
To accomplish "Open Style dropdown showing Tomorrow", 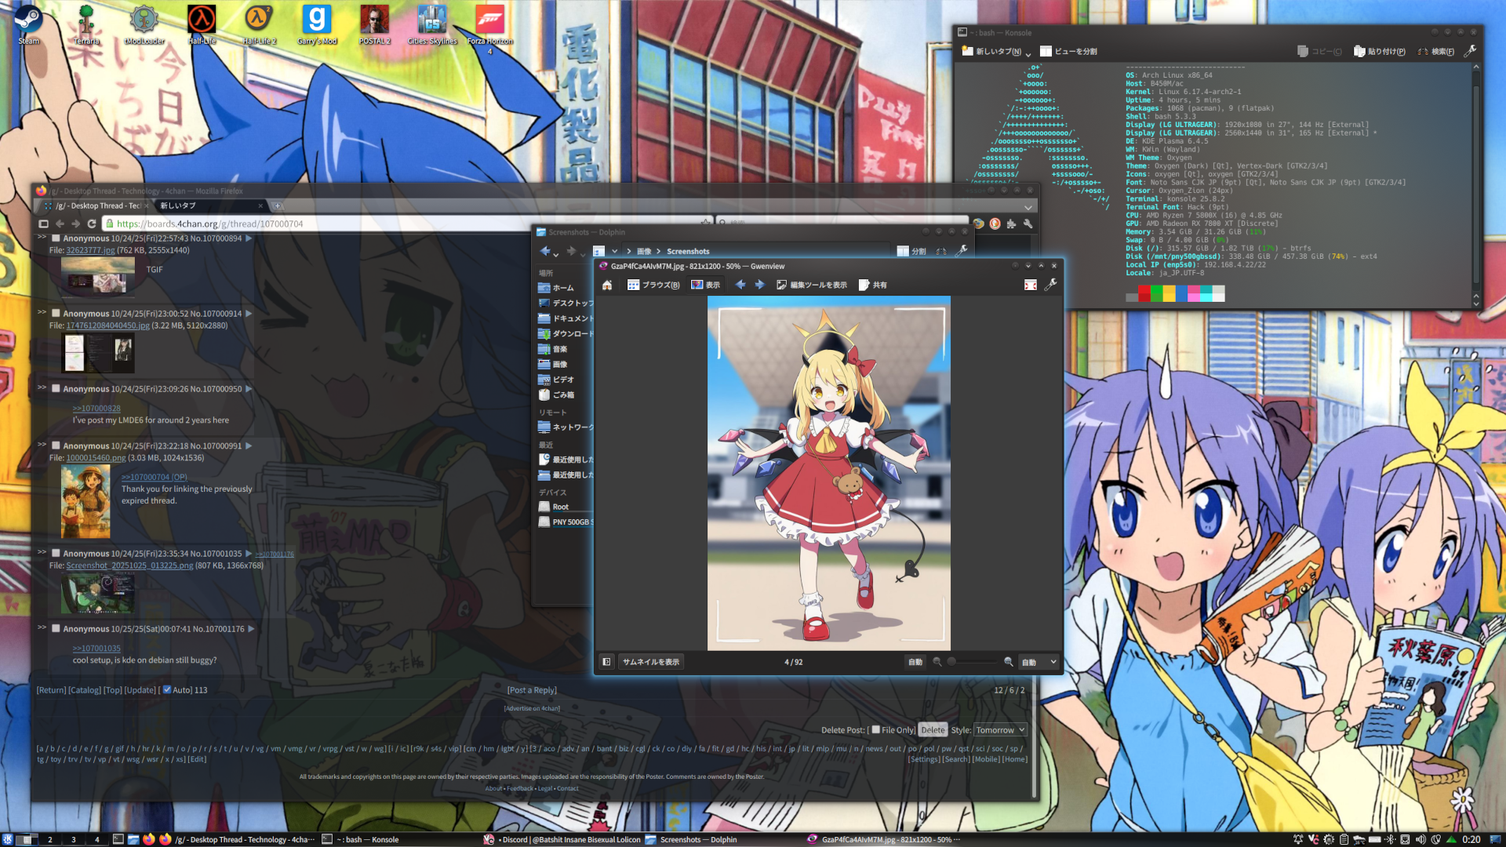I will (x=1000, y=730).
